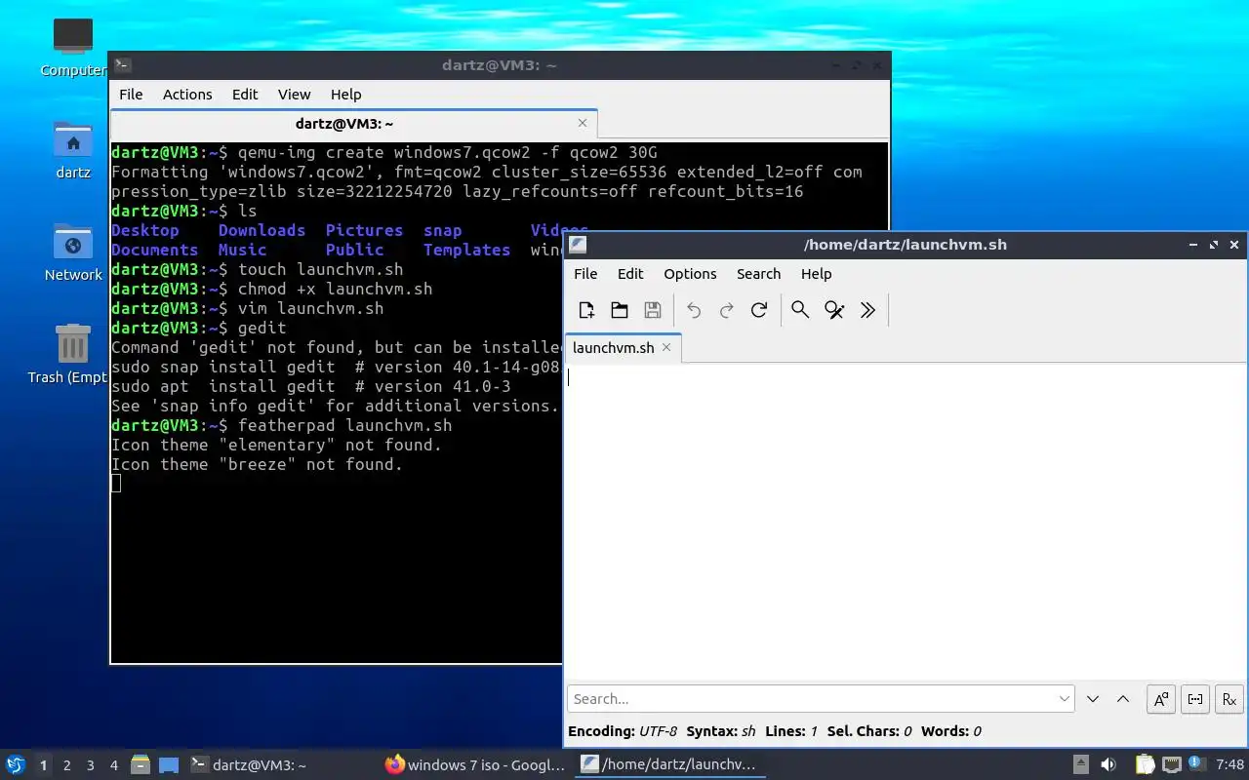Viewport: 1249px width, 780px height.
Task: Click the dartz home folder desktop icon
Action: click(73, 151)
